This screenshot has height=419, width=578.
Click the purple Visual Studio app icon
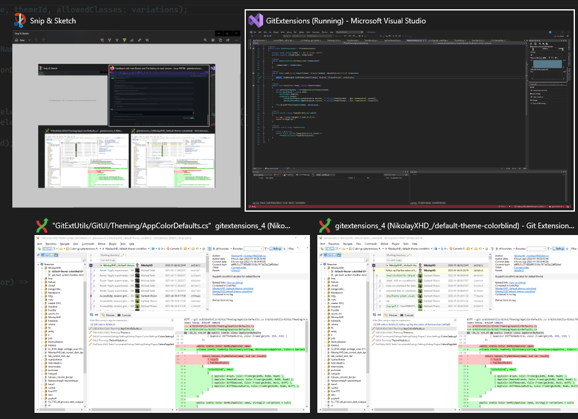pyautogui.click(x=256, y=21)
